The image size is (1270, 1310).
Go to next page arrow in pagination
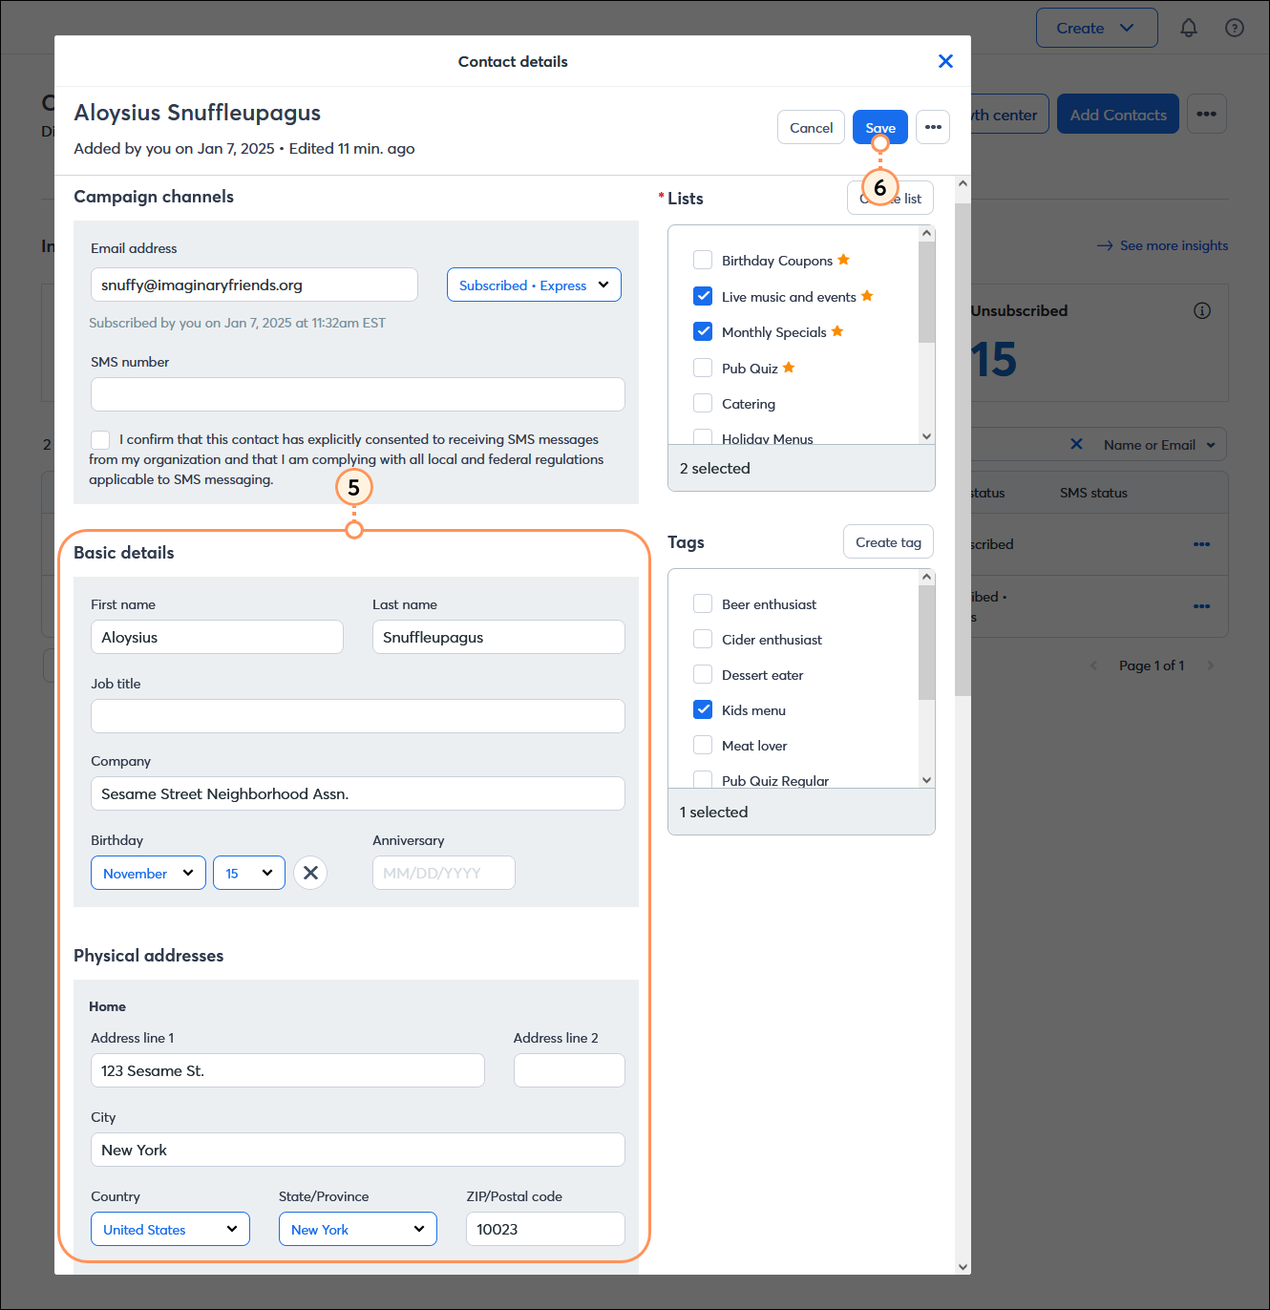click(1210, 666)
